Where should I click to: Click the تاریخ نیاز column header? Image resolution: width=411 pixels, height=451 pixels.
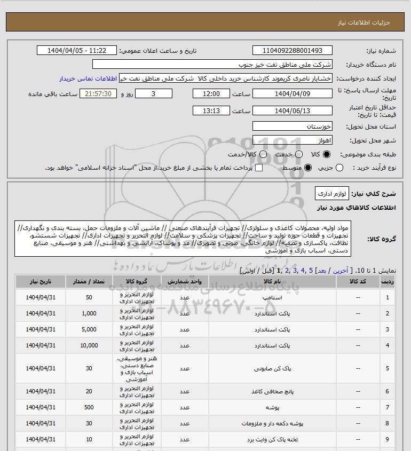41,282
